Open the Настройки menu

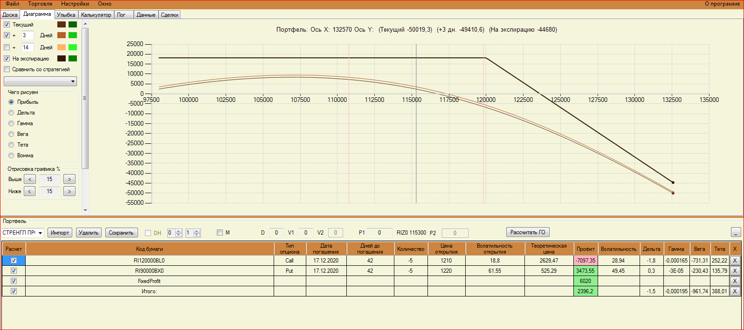75,4
